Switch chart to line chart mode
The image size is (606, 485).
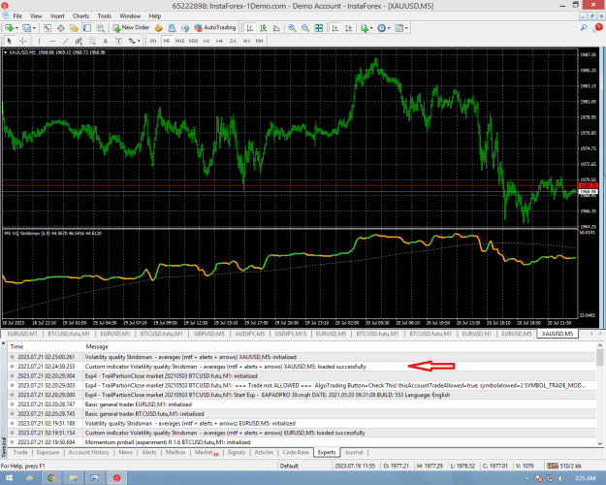276,28
